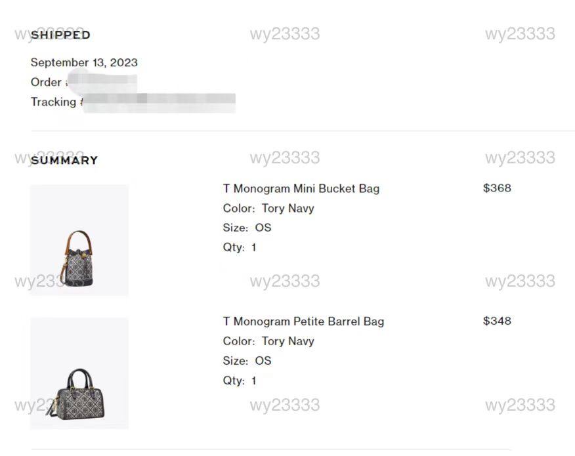
Task: Click the SHIPPED status heading
Action: pos(60,35)
